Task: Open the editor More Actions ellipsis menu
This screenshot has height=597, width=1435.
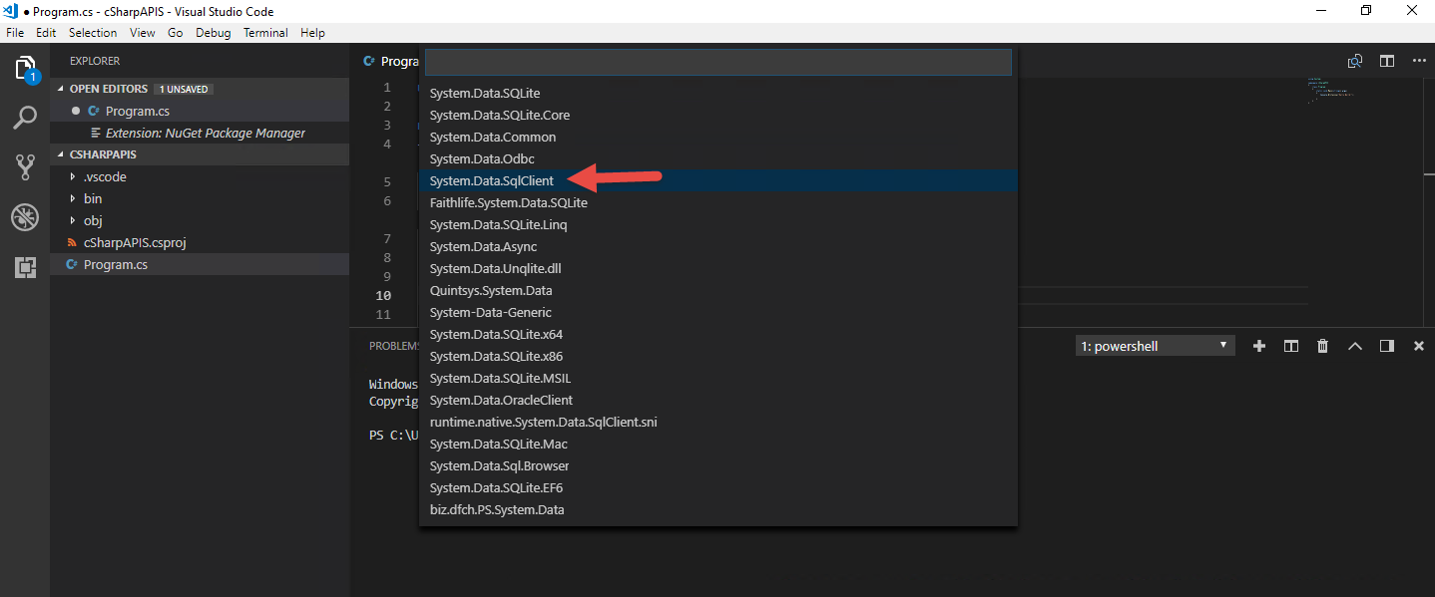Action: click(1419, 61)
